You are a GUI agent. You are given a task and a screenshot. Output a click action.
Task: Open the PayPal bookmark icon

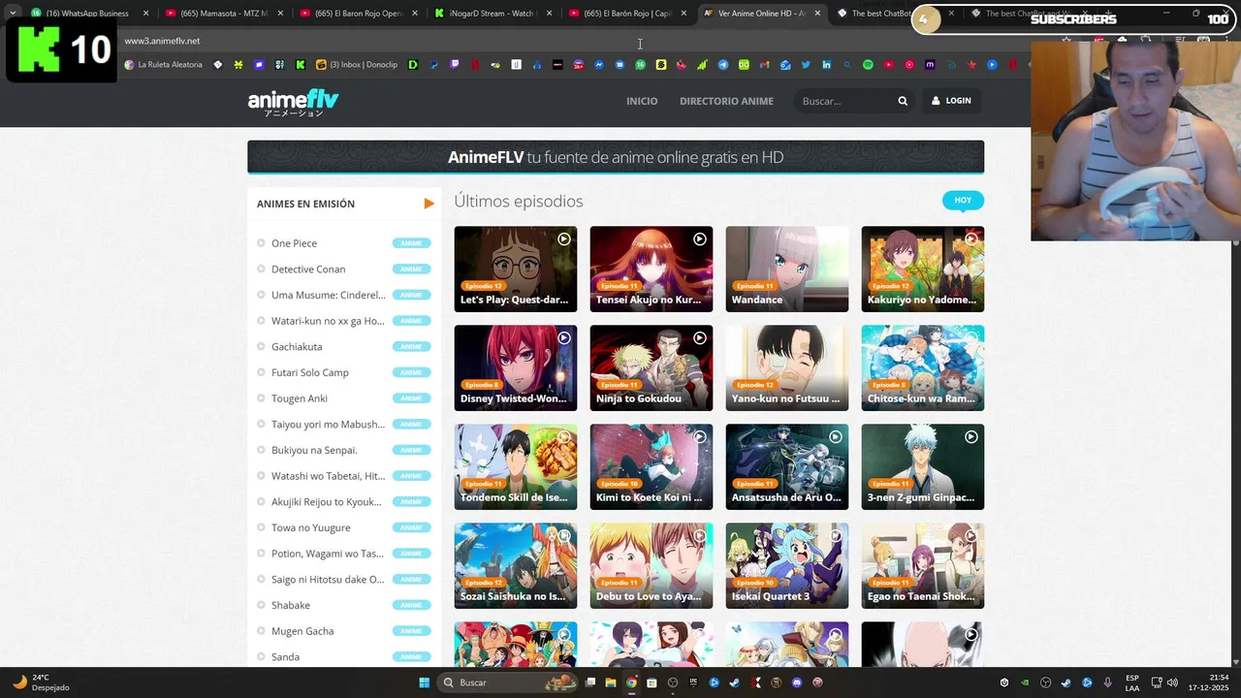pos(433,65)
